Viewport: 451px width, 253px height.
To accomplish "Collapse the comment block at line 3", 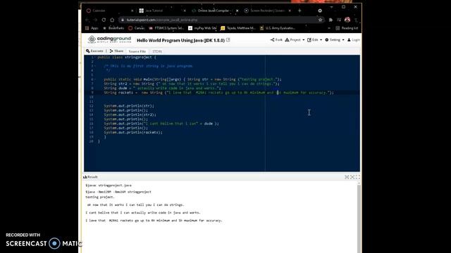I will pyautogui.click(x=95, y=66).
